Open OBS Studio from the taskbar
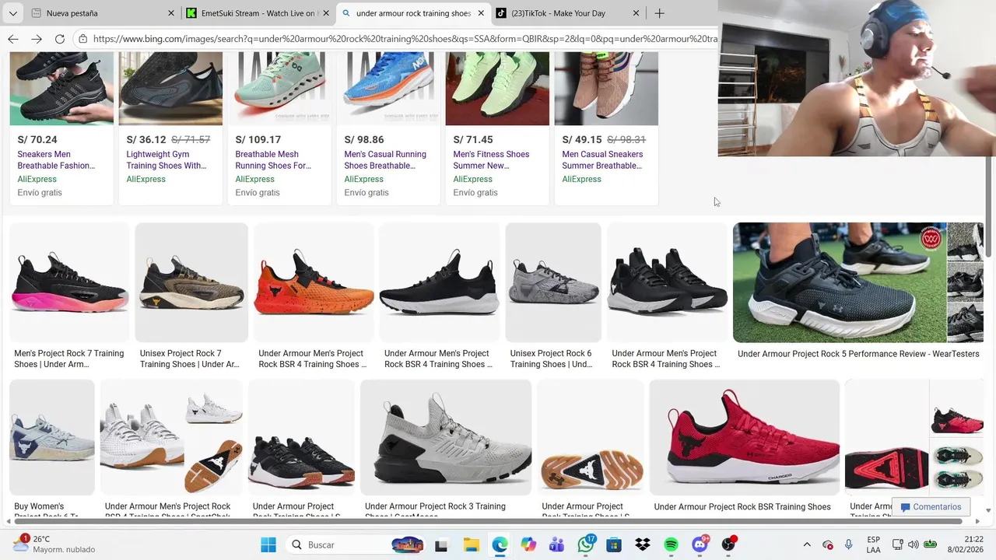 pos(728,544)
